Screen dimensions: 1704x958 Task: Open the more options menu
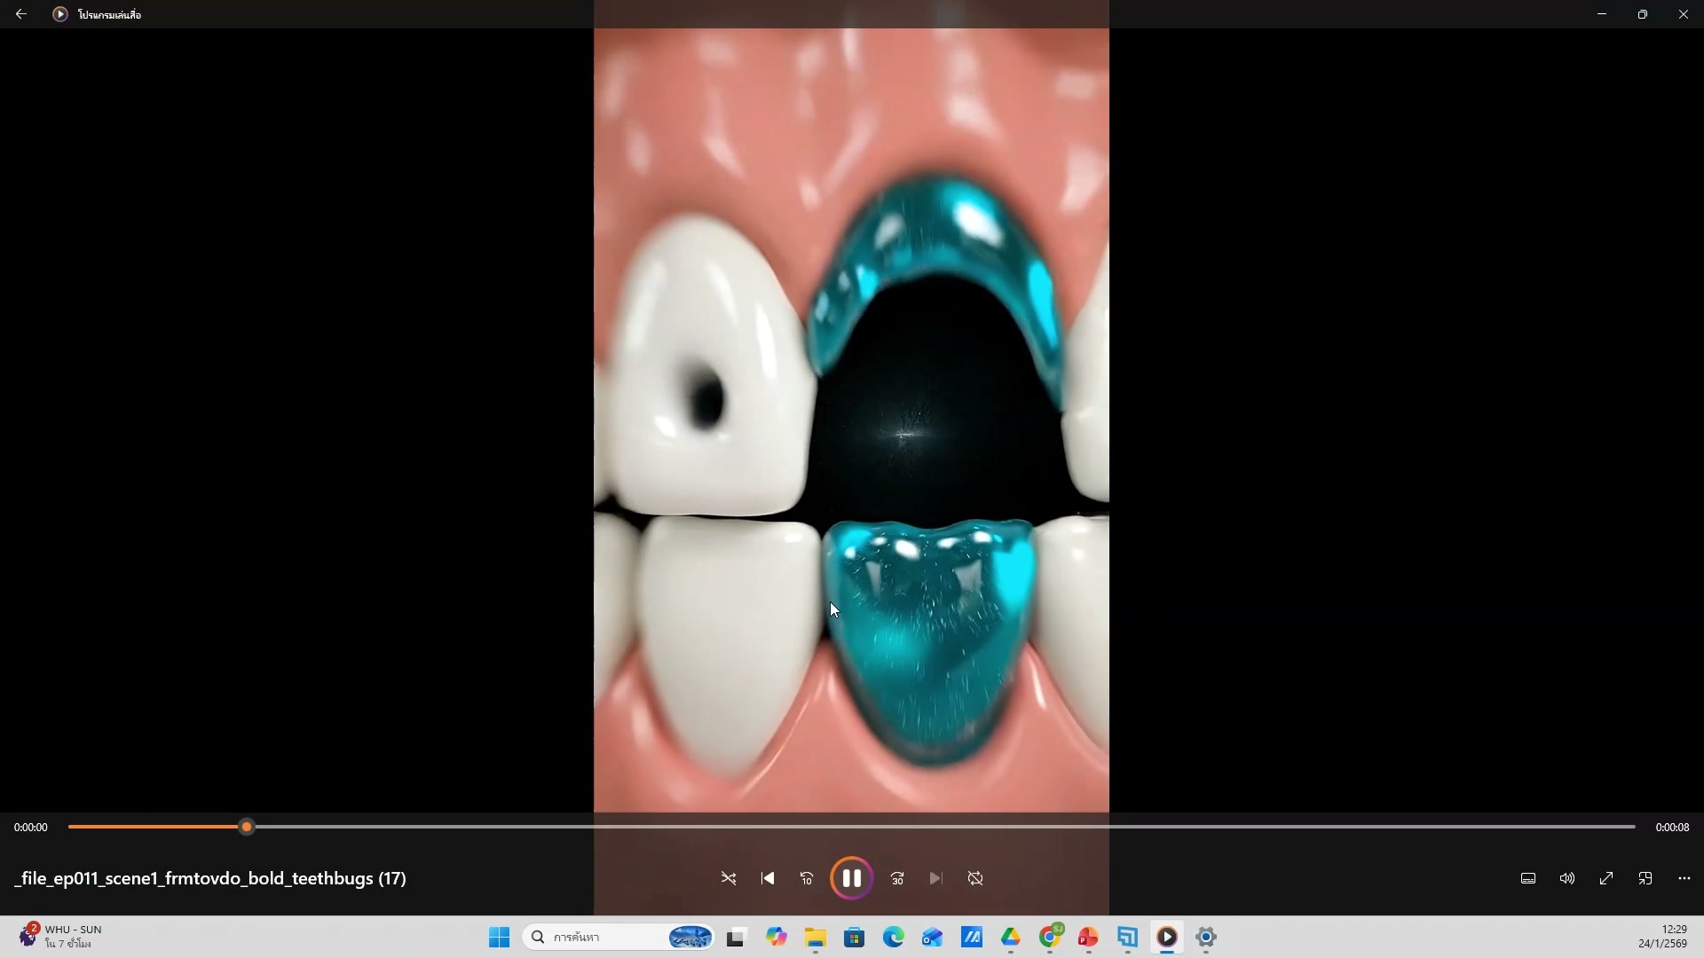[1684, 878]
